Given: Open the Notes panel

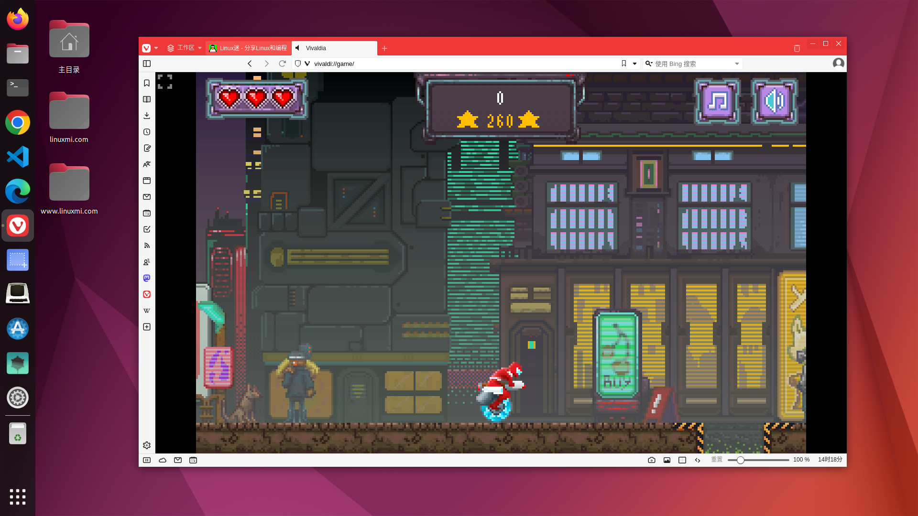Looking at the screenshot, I should click(147, 148).
